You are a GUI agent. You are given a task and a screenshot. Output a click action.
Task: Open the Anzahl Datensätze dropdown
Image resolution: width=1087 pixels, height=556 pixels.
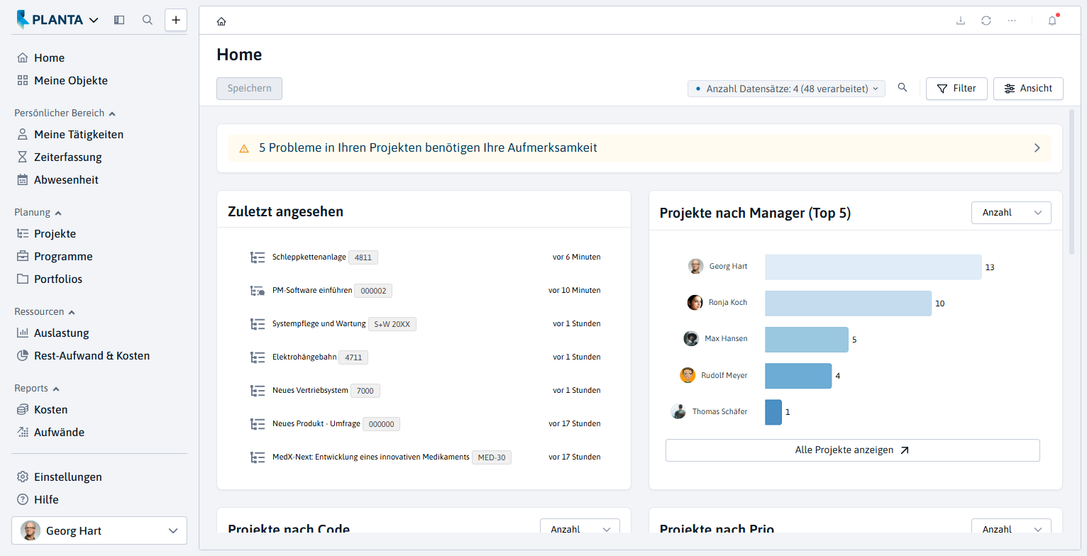(786, 89)
